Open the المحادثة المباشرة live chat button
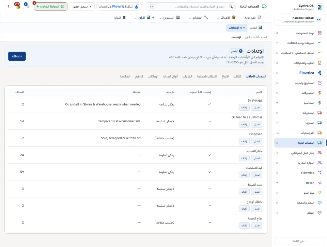The image size is (327, 247). coord(50,6)
